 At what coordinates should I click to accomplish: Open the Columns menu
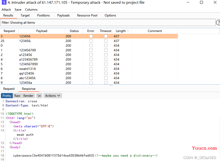[31, 10]
